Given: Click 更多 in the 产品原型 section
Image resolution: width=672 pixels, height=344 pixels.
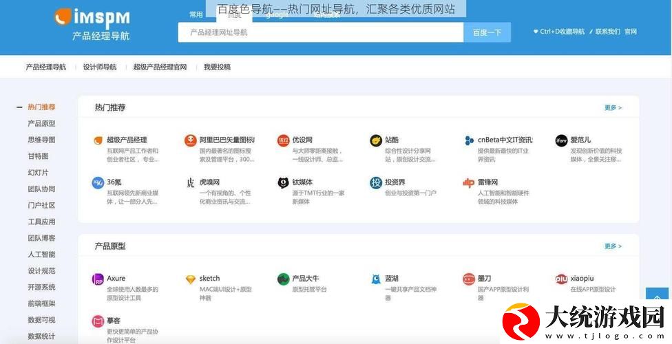Looking at the screenshot, I should (613, 246).
